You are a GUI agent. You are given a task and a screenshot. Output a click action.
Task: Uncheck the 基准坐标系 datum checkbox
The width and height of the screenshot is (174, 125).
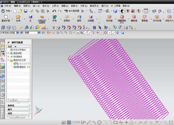(x=15, y=64)
